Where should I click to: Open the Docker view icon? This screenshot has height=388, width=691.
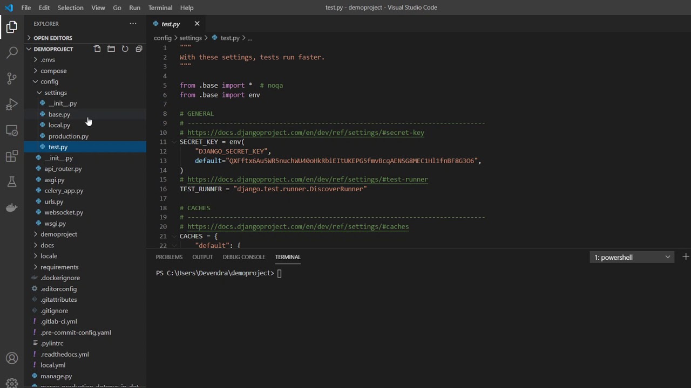pos(12,208)
